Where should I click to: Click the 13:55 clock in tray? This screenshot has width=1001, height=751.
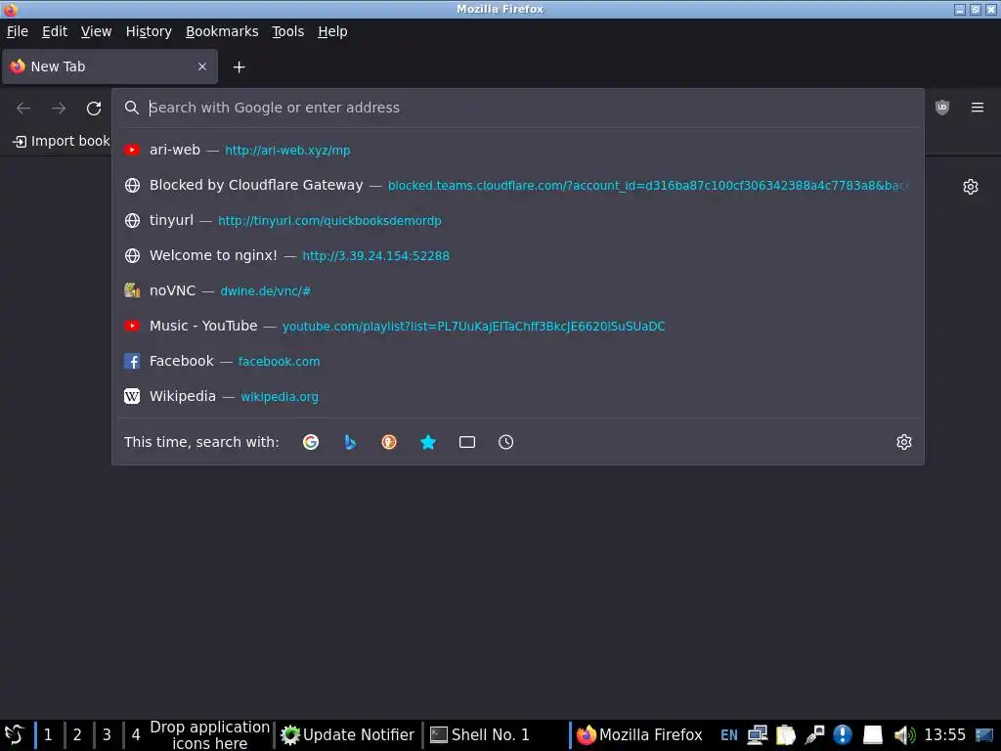pyautogui.click(x=945, y=735)
